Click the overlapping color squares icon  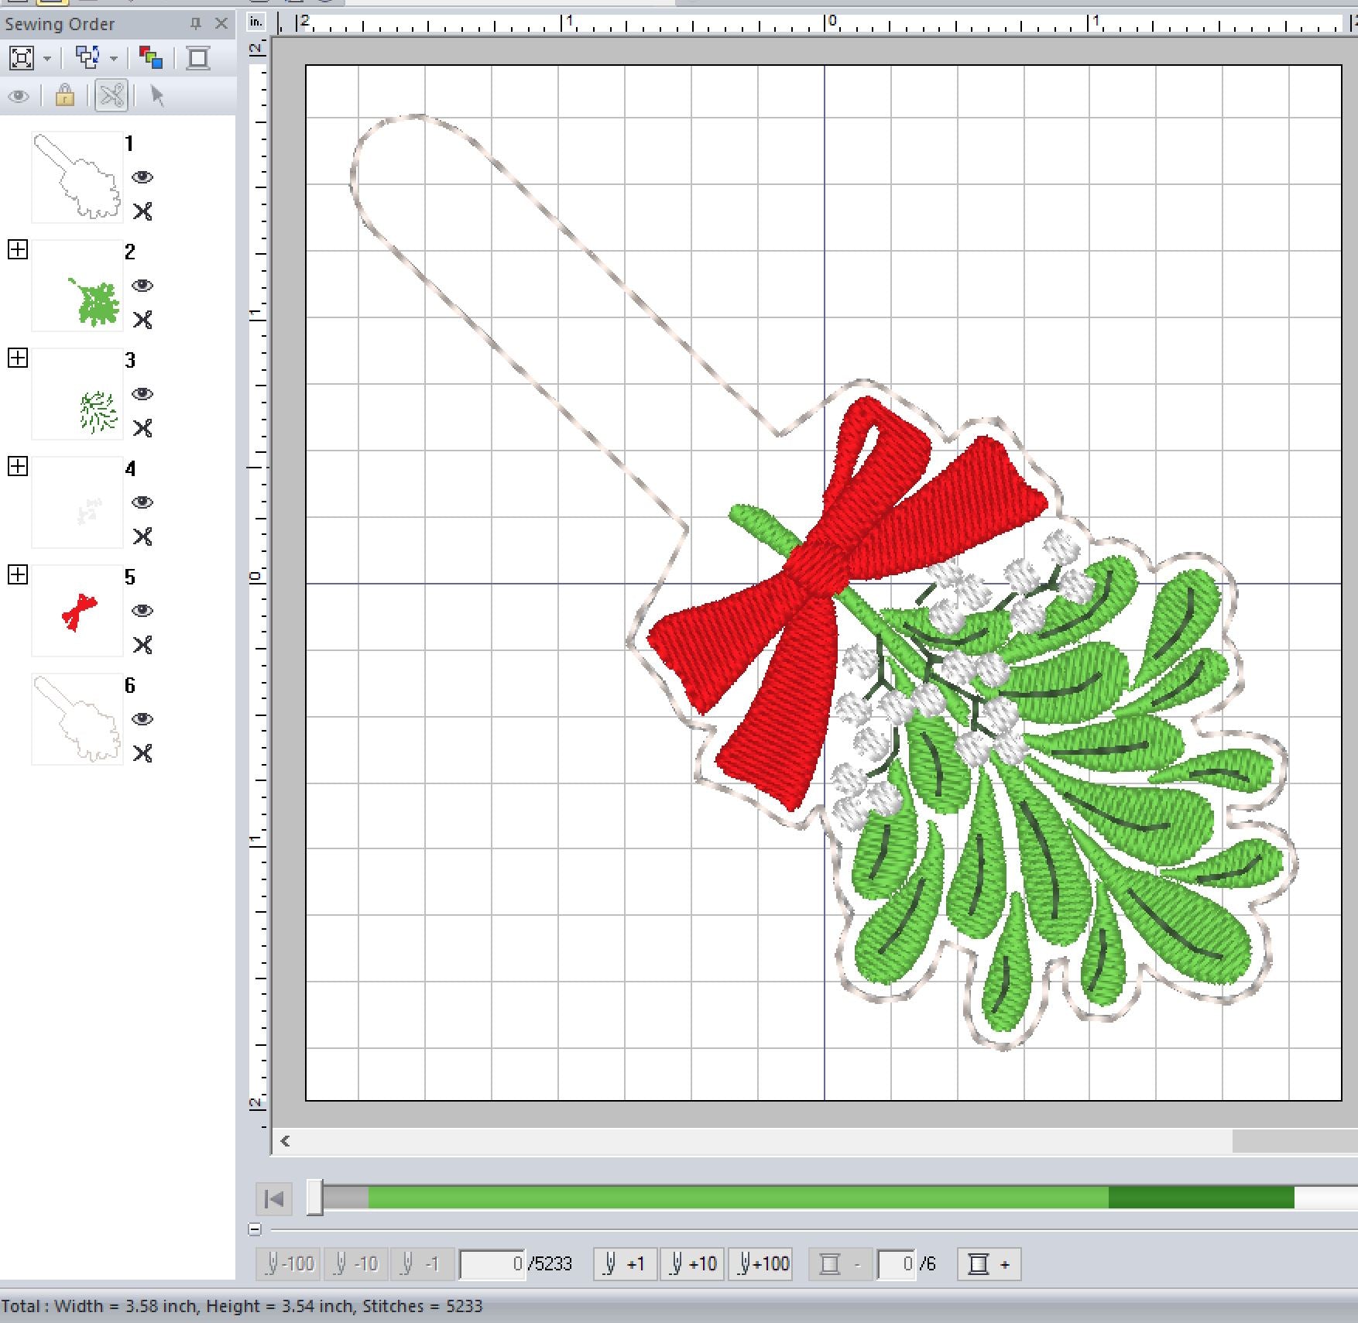[150, 58]
